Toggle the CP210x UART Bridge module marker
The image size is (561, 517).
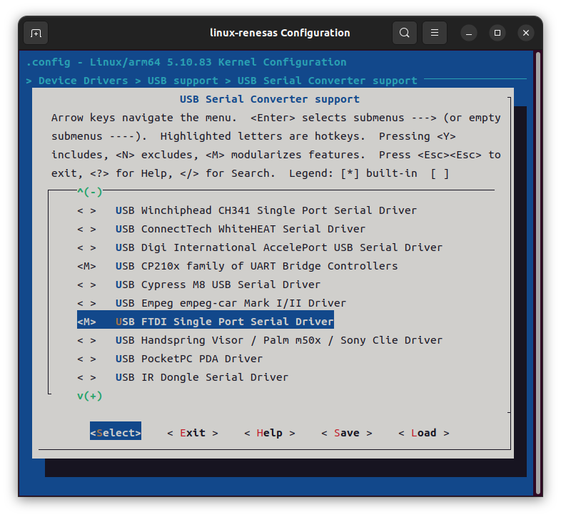point(86,266)
